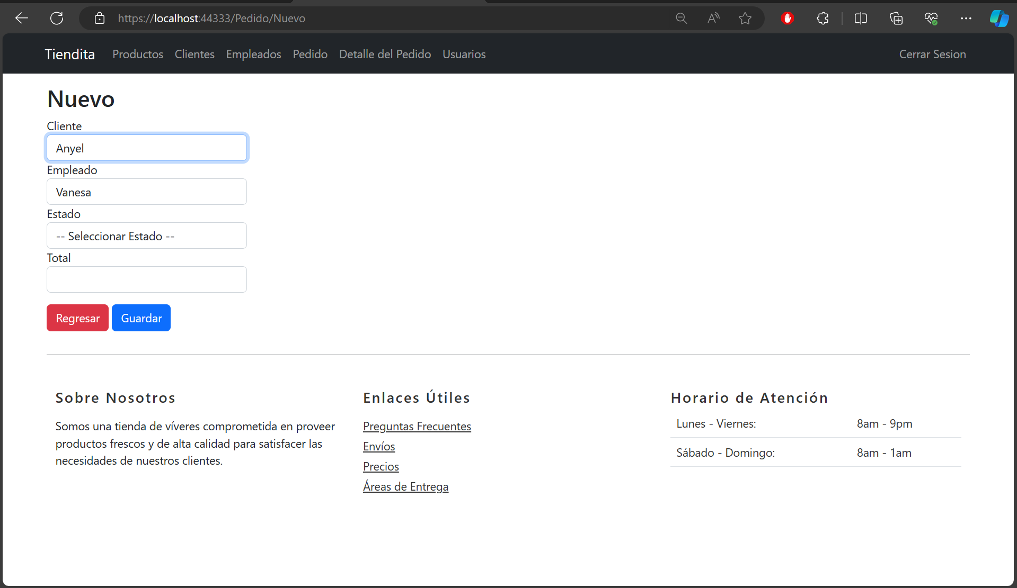Click the Horario de Atención heading
The height and width of the screenshot is (588, 1017).
(x=749, y=397)
